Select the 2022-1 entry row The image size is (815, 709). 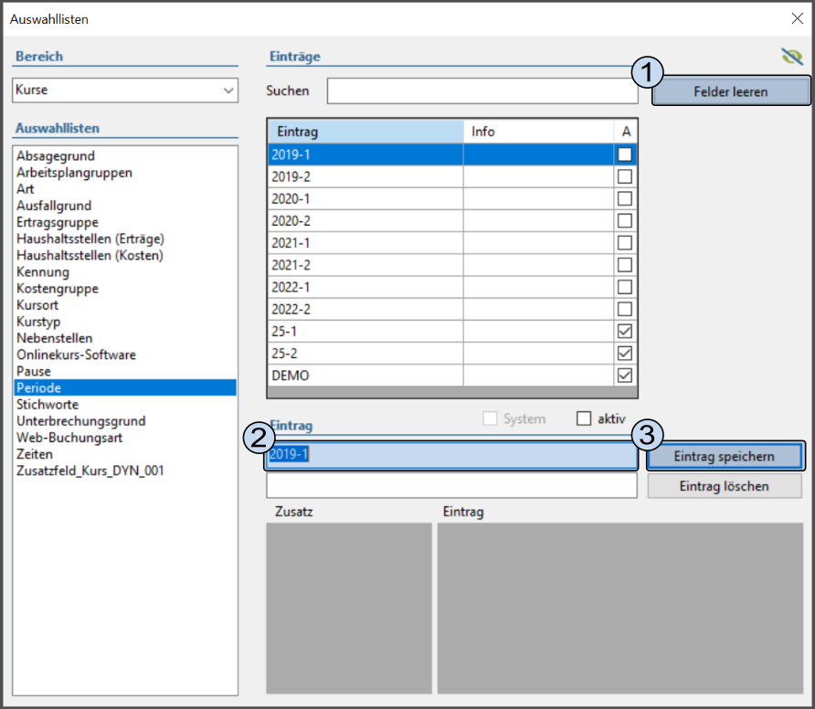pyautogui.click(x=452, y=287)
